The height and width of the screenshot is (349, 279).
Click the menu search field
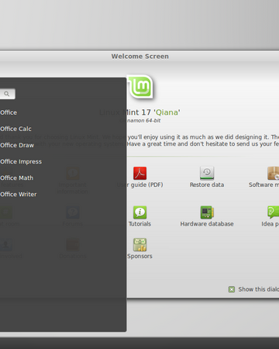click(8, 94)
